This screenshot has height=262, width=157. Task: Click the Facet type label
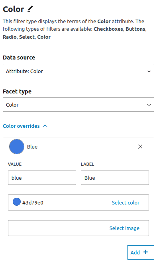tap(17, 91)
